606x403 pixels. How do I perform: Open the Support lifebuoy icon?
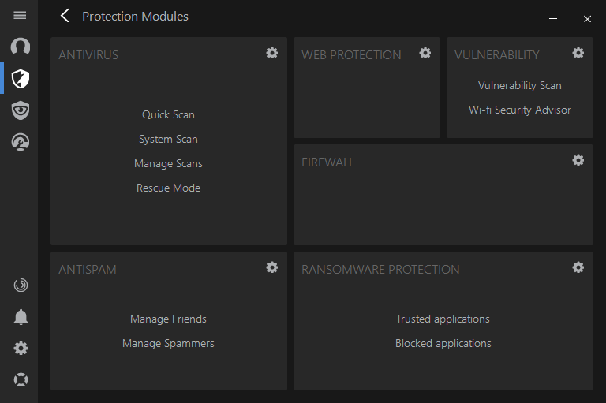[x=21, y=380]
